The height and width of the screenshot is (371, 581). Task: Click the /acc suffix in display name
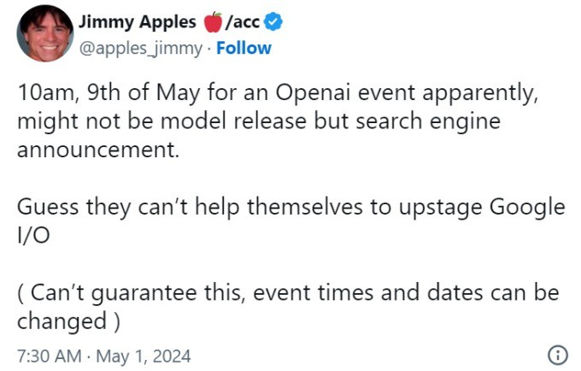pyautogui.click(x=243, y=22)
